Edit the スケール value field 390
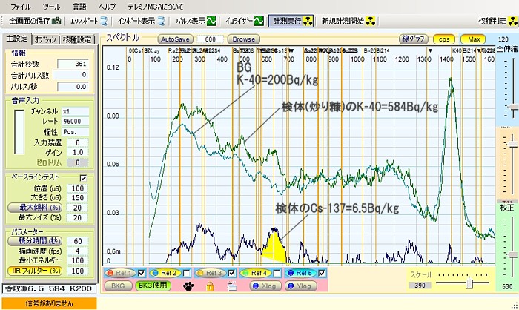Screen dimensions: 519x310 [x=420, y=286]
